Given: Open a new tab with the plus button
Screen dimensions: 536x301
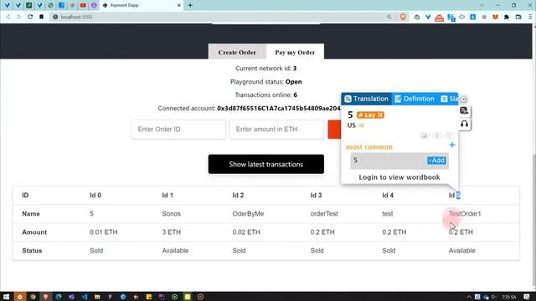Looking at the screenshot, I should (x=190, y=6).
